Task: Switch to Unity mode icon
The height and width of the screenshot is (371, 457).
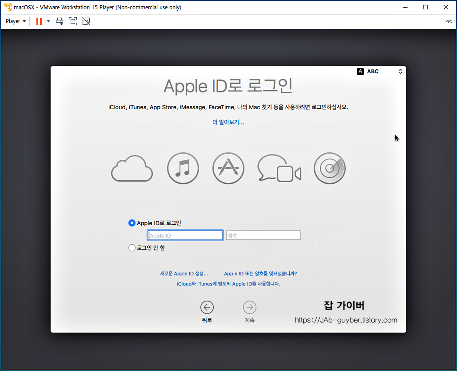Action: point(86,21)
